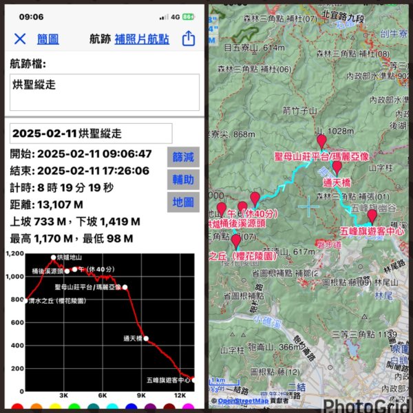This screenshot has width=413, height=413.
Task: Tap the map pin above 聖母山莊平台/瑪麗亞像
Action: 321,142
